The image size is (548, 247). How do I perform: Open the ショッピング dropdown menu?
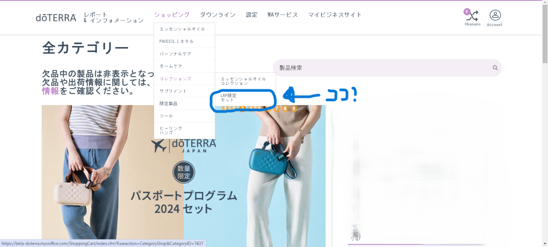[171, 14]
